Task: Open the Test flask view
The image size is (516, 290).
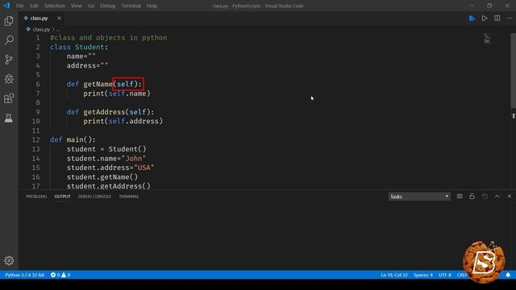Action: [9, 118]
